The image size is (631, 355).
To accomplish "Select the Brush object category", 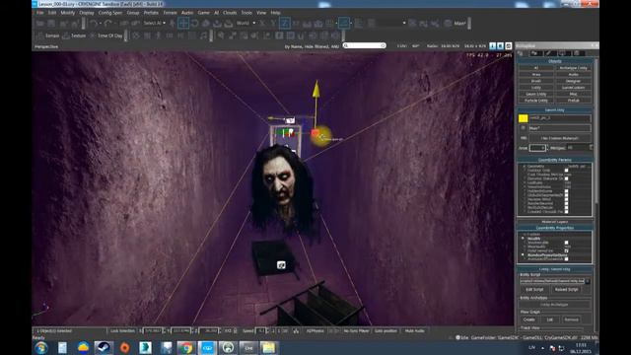I will tap(536, 81).
